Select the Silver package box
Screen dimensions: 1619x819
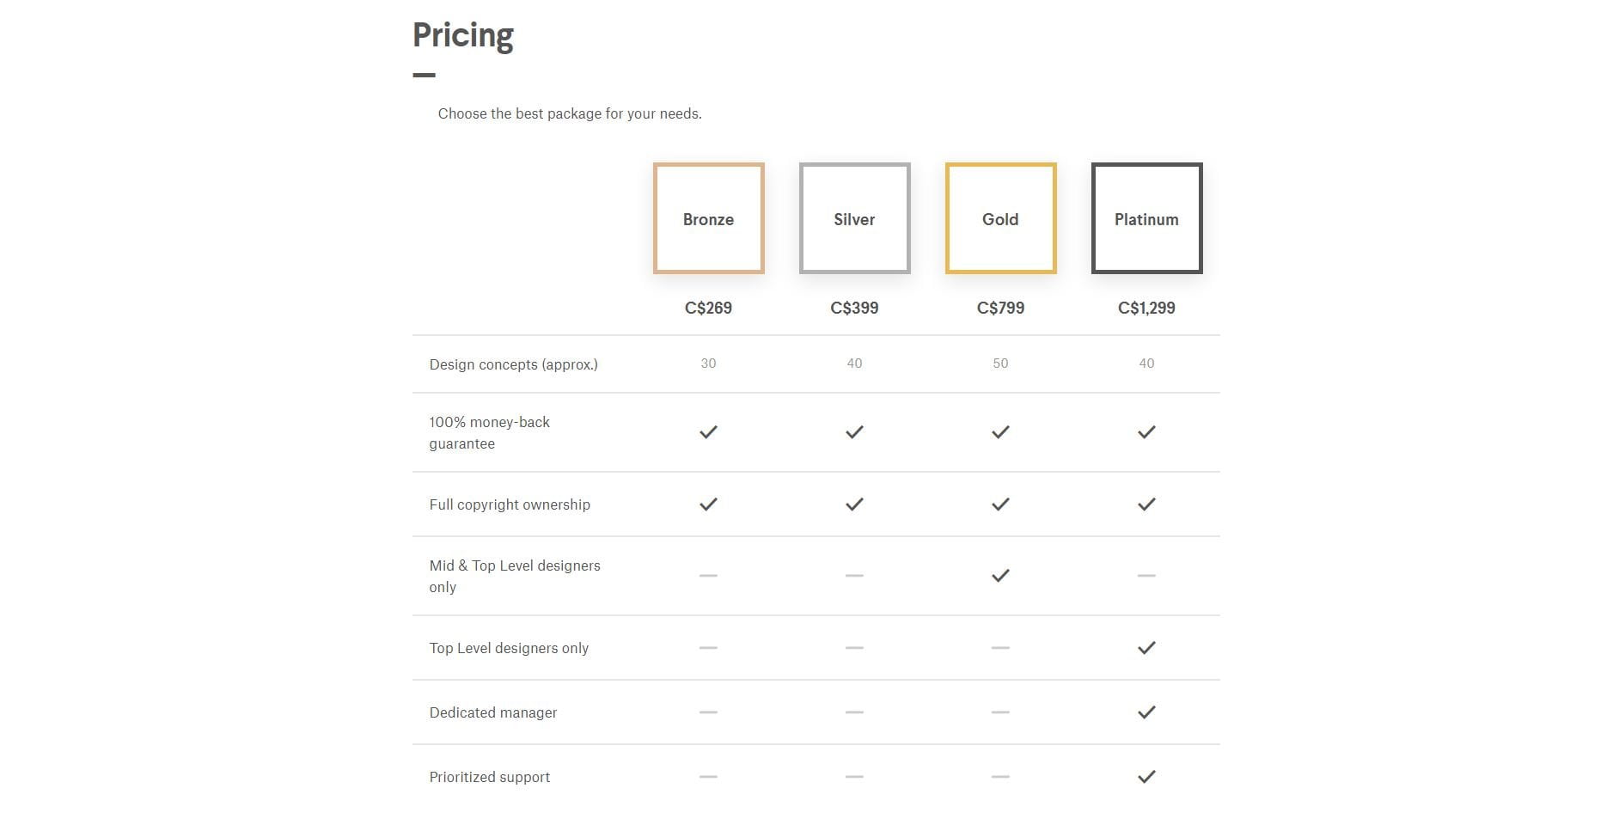[x=854, y=218]
